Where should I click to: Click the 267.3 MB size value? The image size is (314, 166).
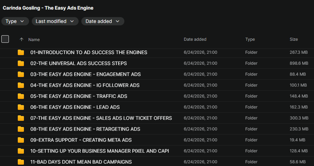click(x=299, y=52)
